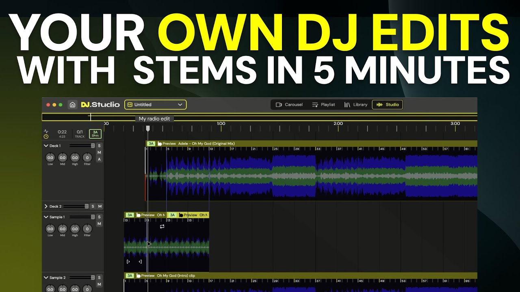
Task: Click Preview on the second Sample 1 clip
Action: pyautogui.click(x=188, y=215)
